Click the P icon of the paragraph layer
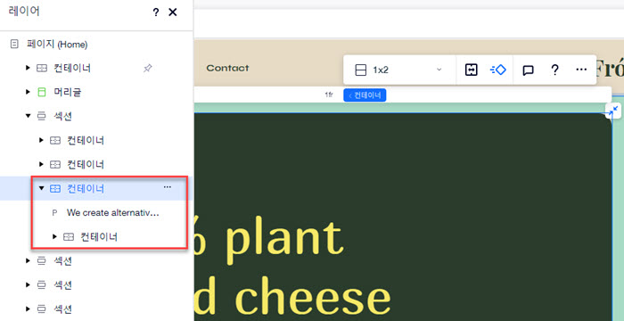This screenshot has width=624, height=321. pyautogui.click(x=54, y=213)
